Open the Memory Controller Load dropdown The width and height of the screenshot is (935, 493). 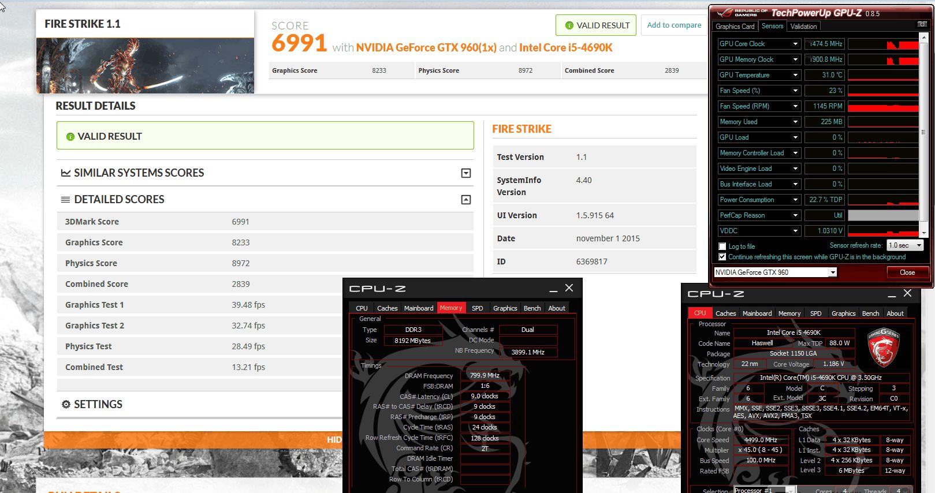point(795,153)
